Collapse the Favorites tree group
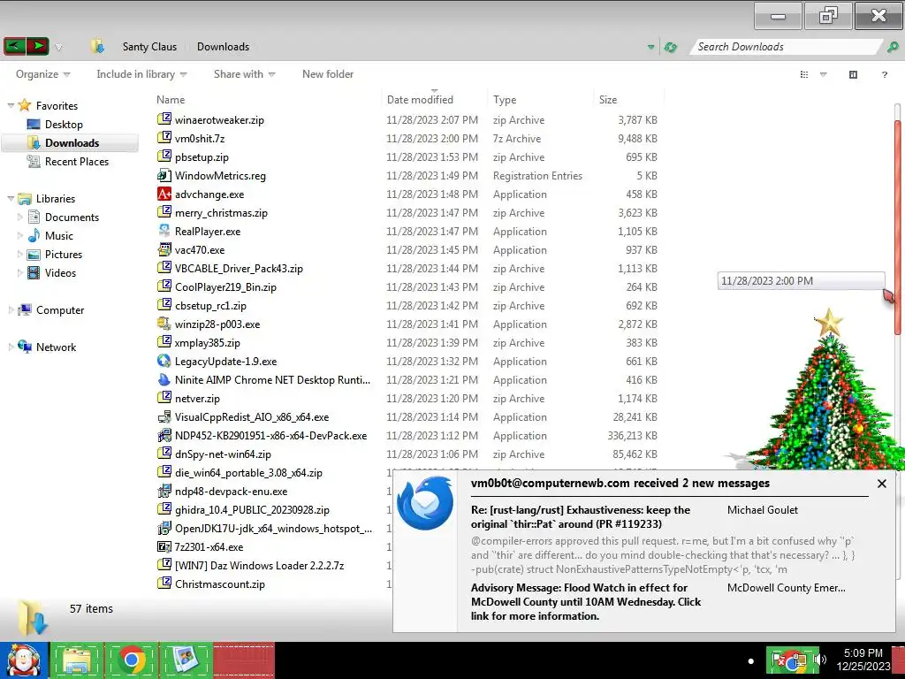This screenshot has width=905, height=679. (x=11, y=106)
